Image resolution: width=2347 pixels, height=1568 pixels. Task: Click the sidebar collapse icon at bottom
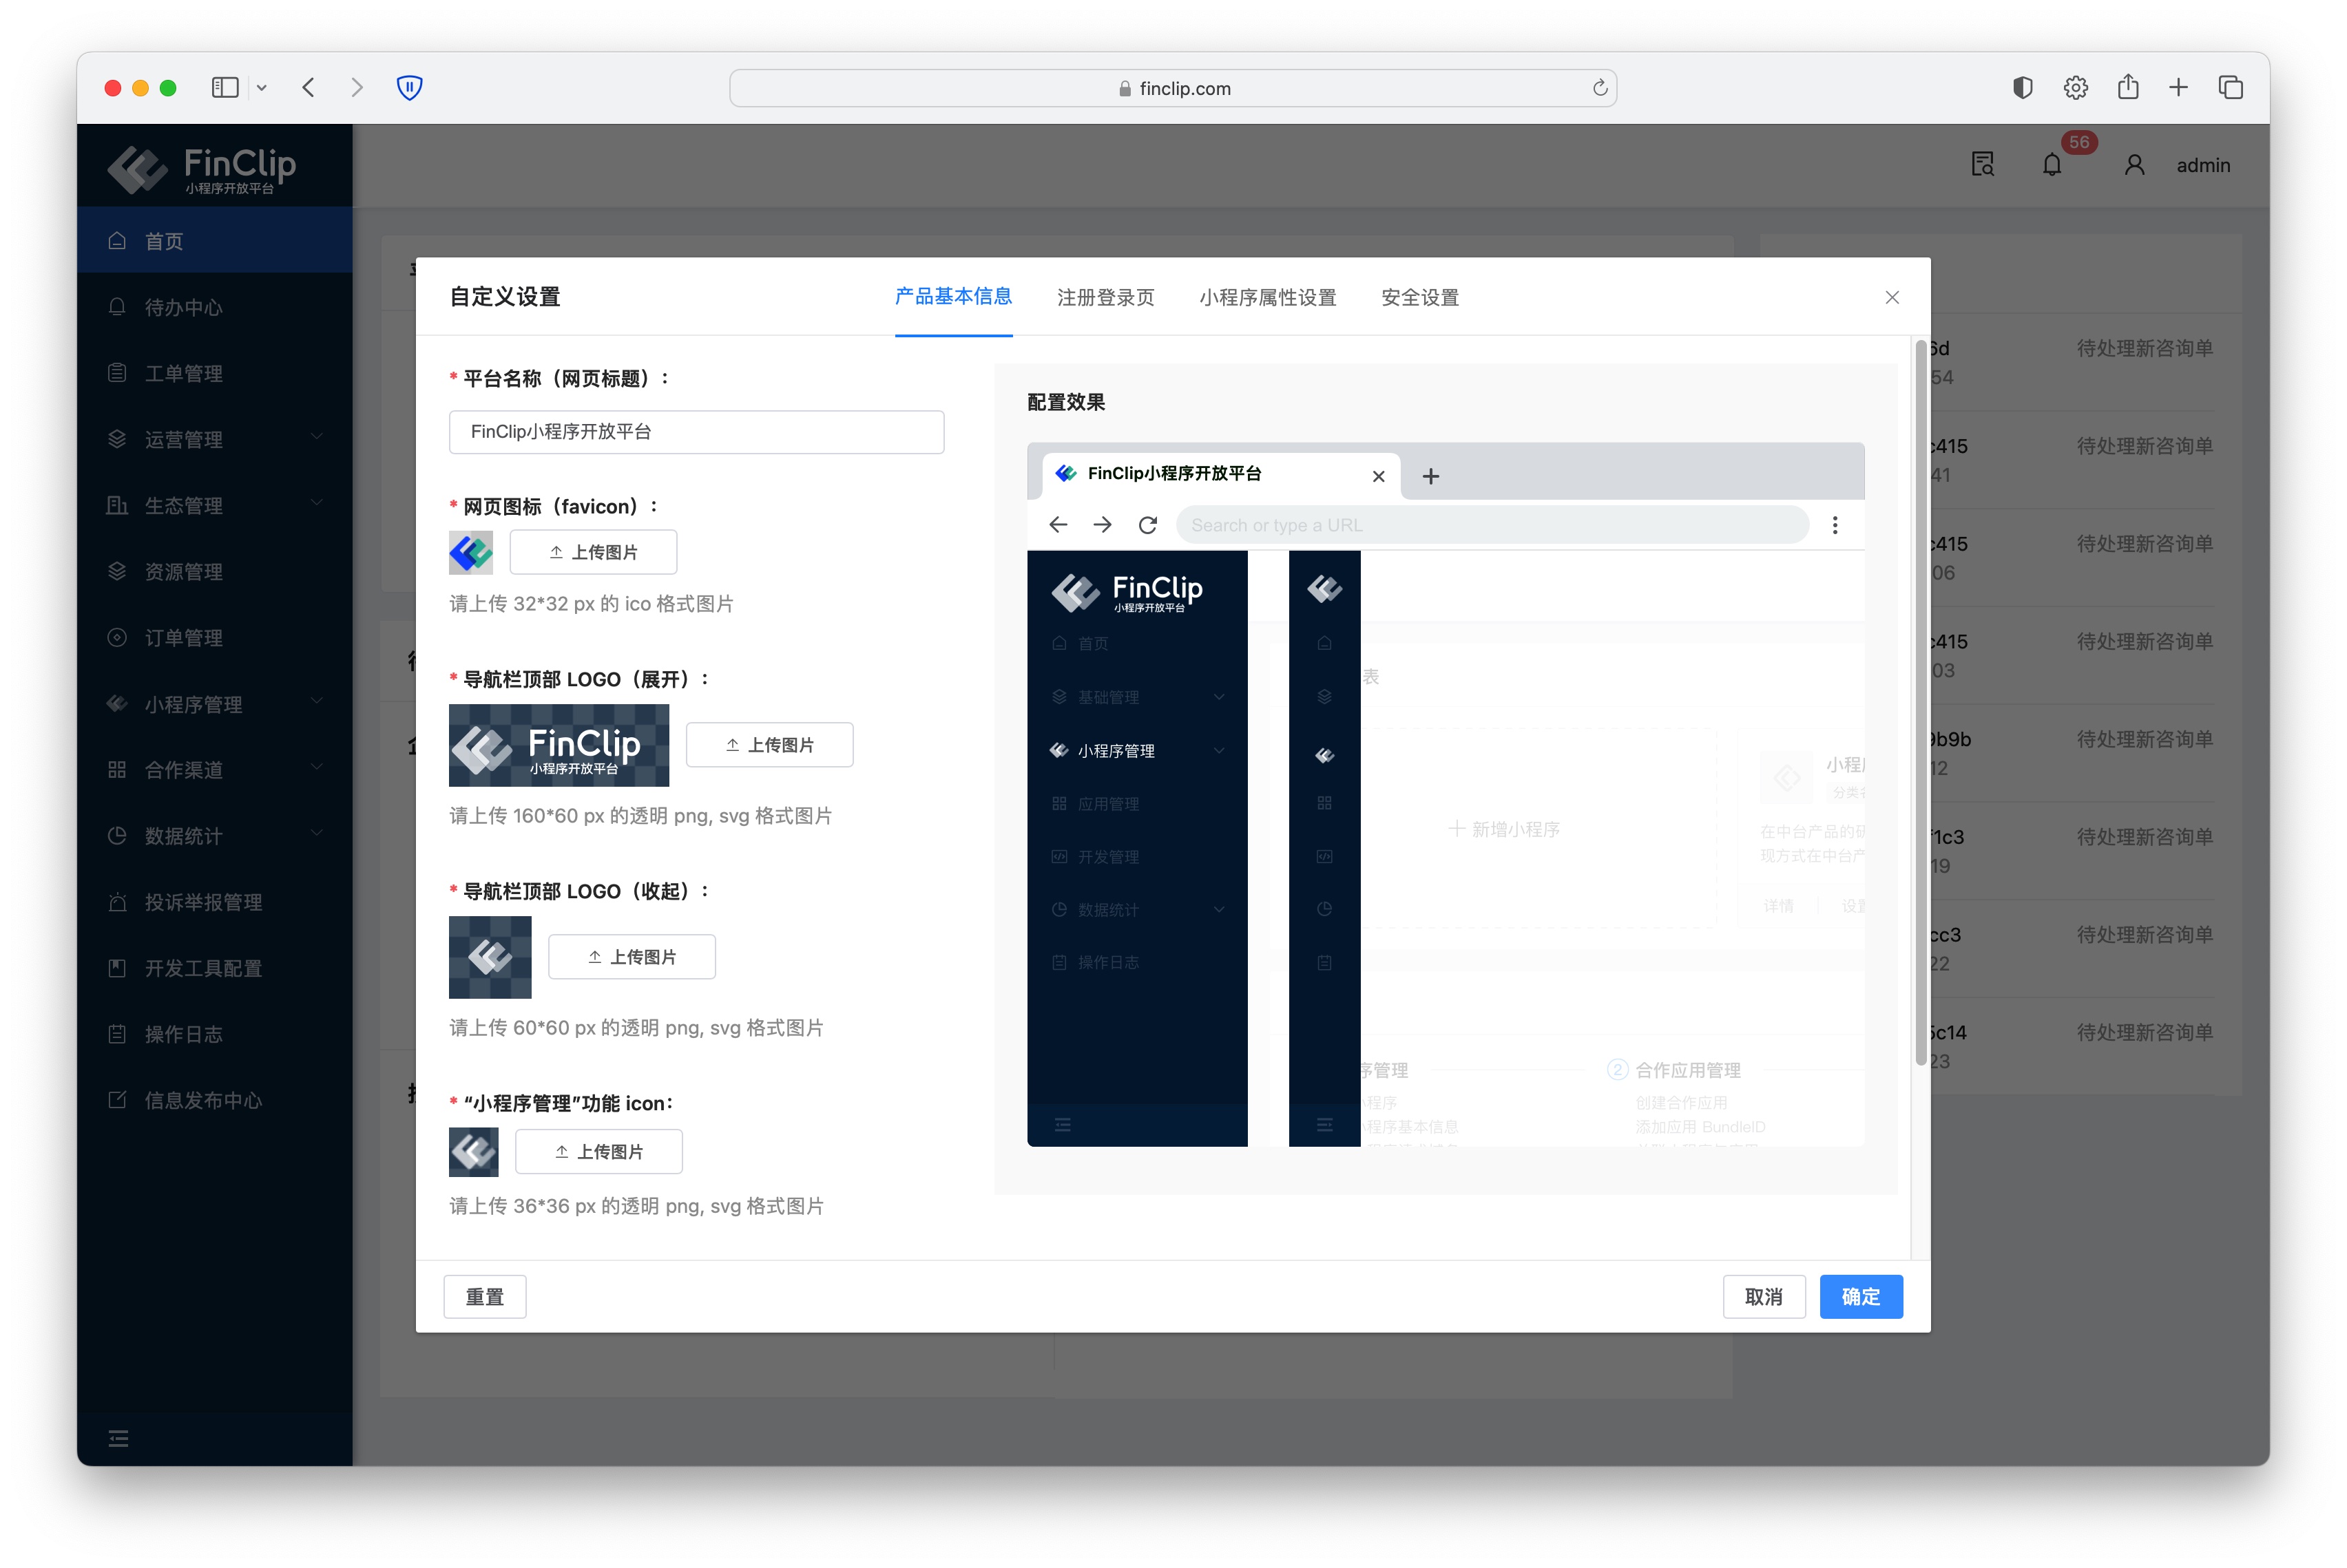[118, 1438]
